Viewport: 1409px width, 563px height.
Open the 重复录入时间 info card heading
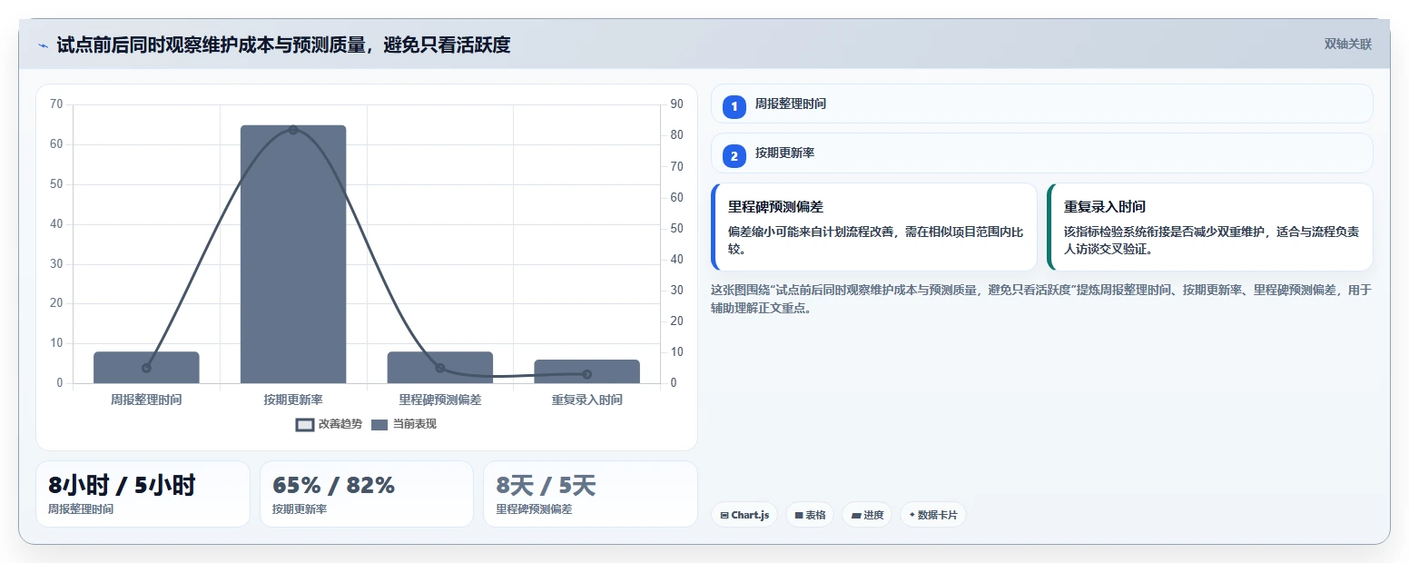point(1105,207)
